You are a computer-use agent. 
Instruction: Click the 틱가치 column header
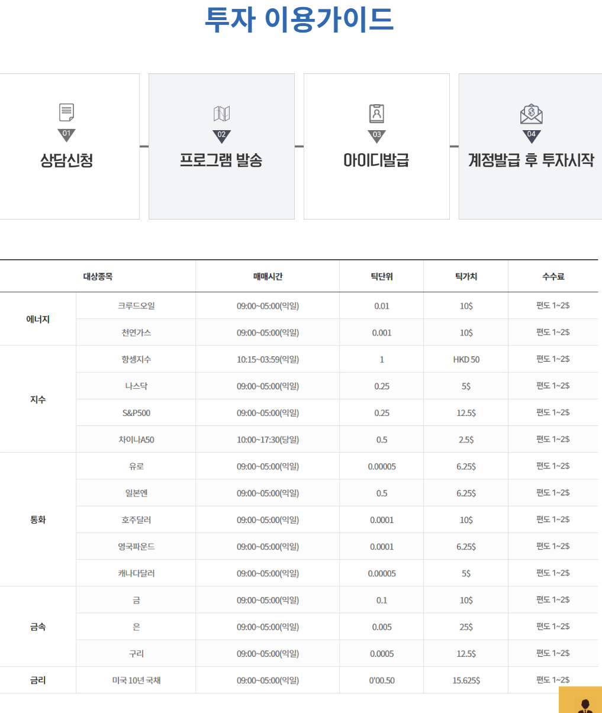(x=466, y=276)
